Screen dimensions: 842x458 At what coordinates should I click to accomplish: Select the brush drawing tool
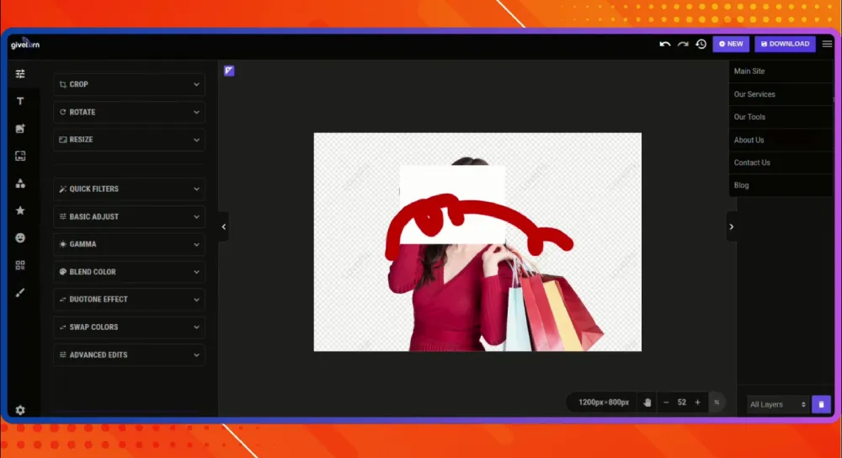pyautogui.click(x=20, y=293)
